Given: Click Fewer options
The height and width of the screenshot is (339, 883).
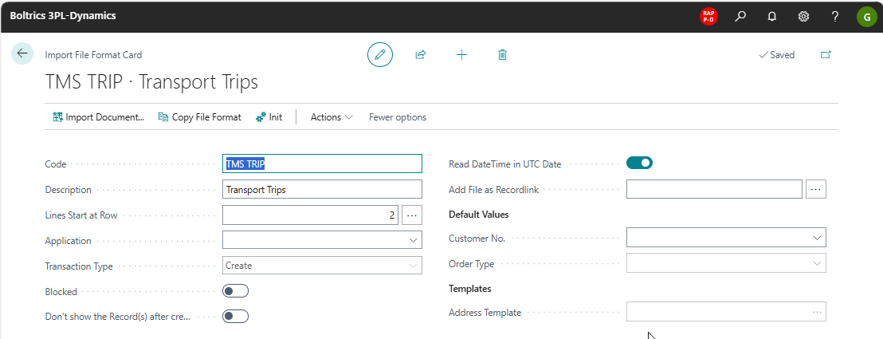Looking at the screenshot, I should 397,117.
